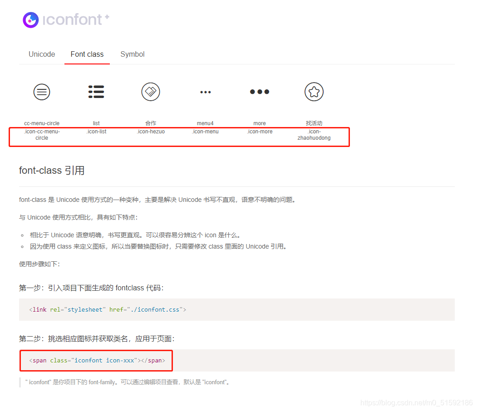
Task: Click the list icon preview
Action: pos(96,92)
